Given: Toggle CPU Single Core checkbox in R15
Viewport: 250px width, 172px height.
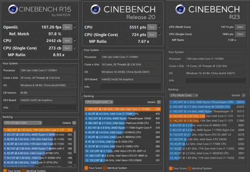Looking at the screenshot, I should coord(75,48).
